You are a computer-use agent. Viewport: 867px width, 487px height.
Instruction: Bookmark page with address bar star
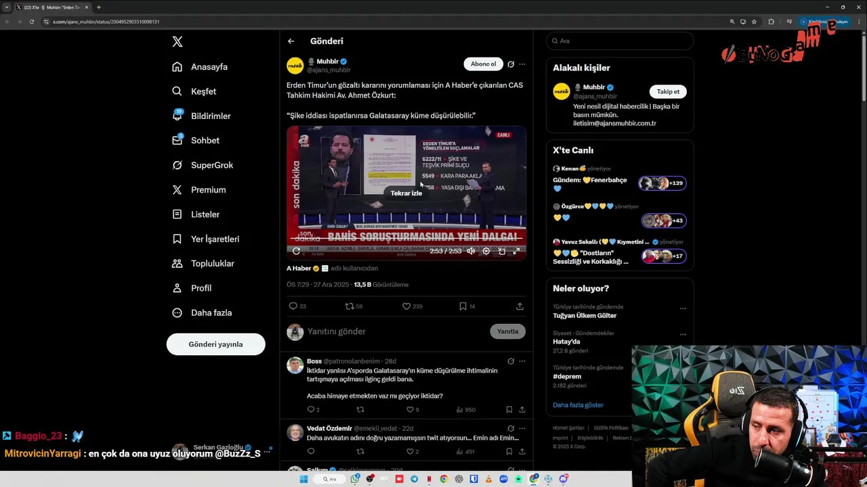[754, 22]
